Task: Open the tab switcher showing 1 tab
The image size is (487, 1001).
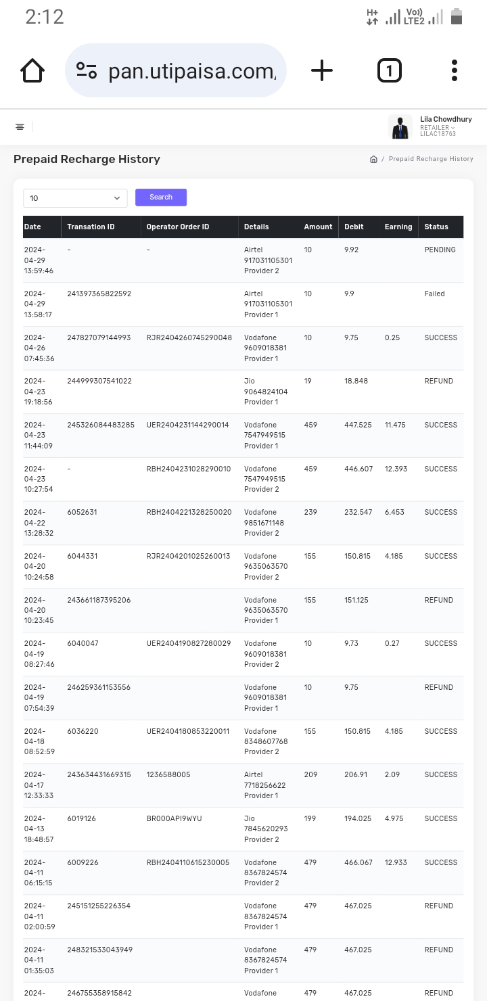Action: (389, 70)
